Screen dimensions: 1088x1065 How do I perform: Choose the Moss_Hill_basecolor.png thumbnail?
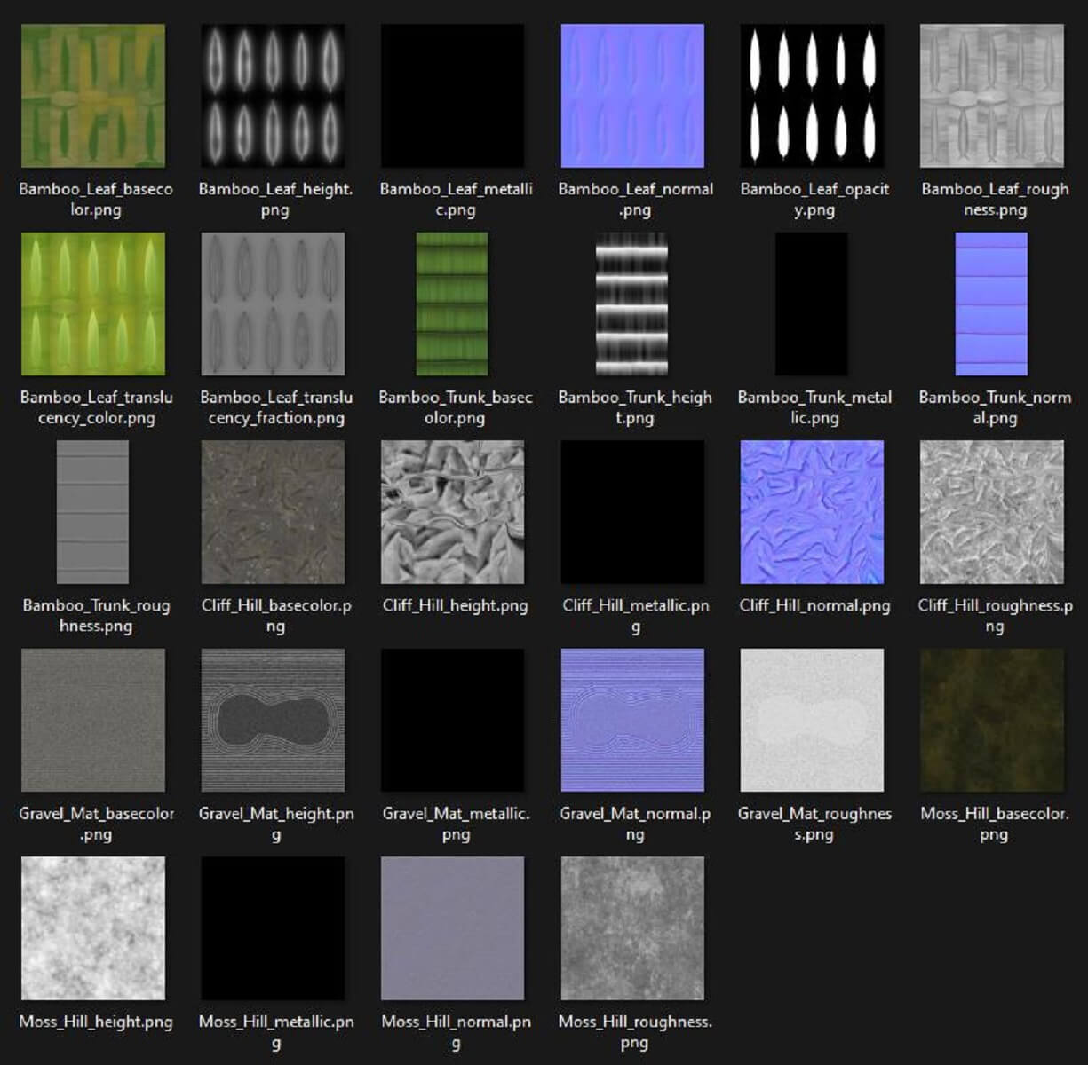(x=992, y=720)
